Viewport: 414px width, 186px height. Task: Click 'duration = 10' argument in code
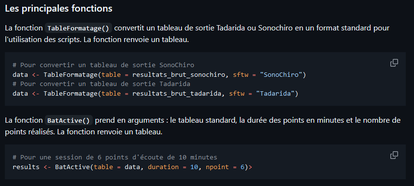172,167
